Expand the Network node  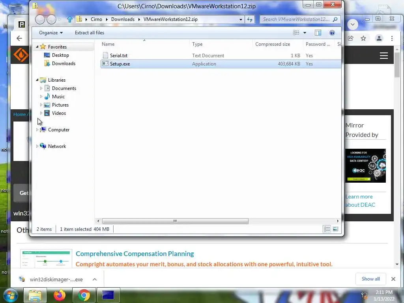click(37, 146)
